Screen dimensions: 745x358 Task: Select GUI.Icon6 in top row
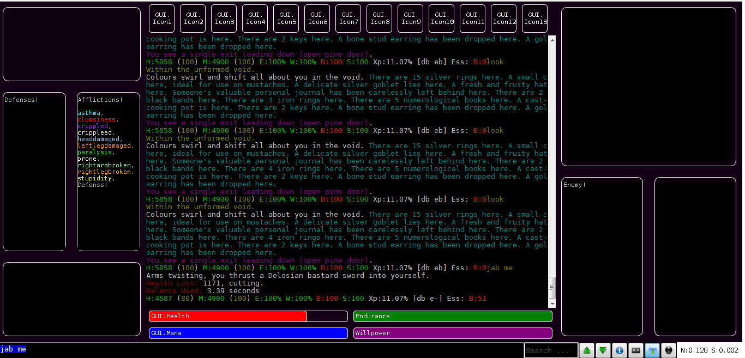[317, 19]
